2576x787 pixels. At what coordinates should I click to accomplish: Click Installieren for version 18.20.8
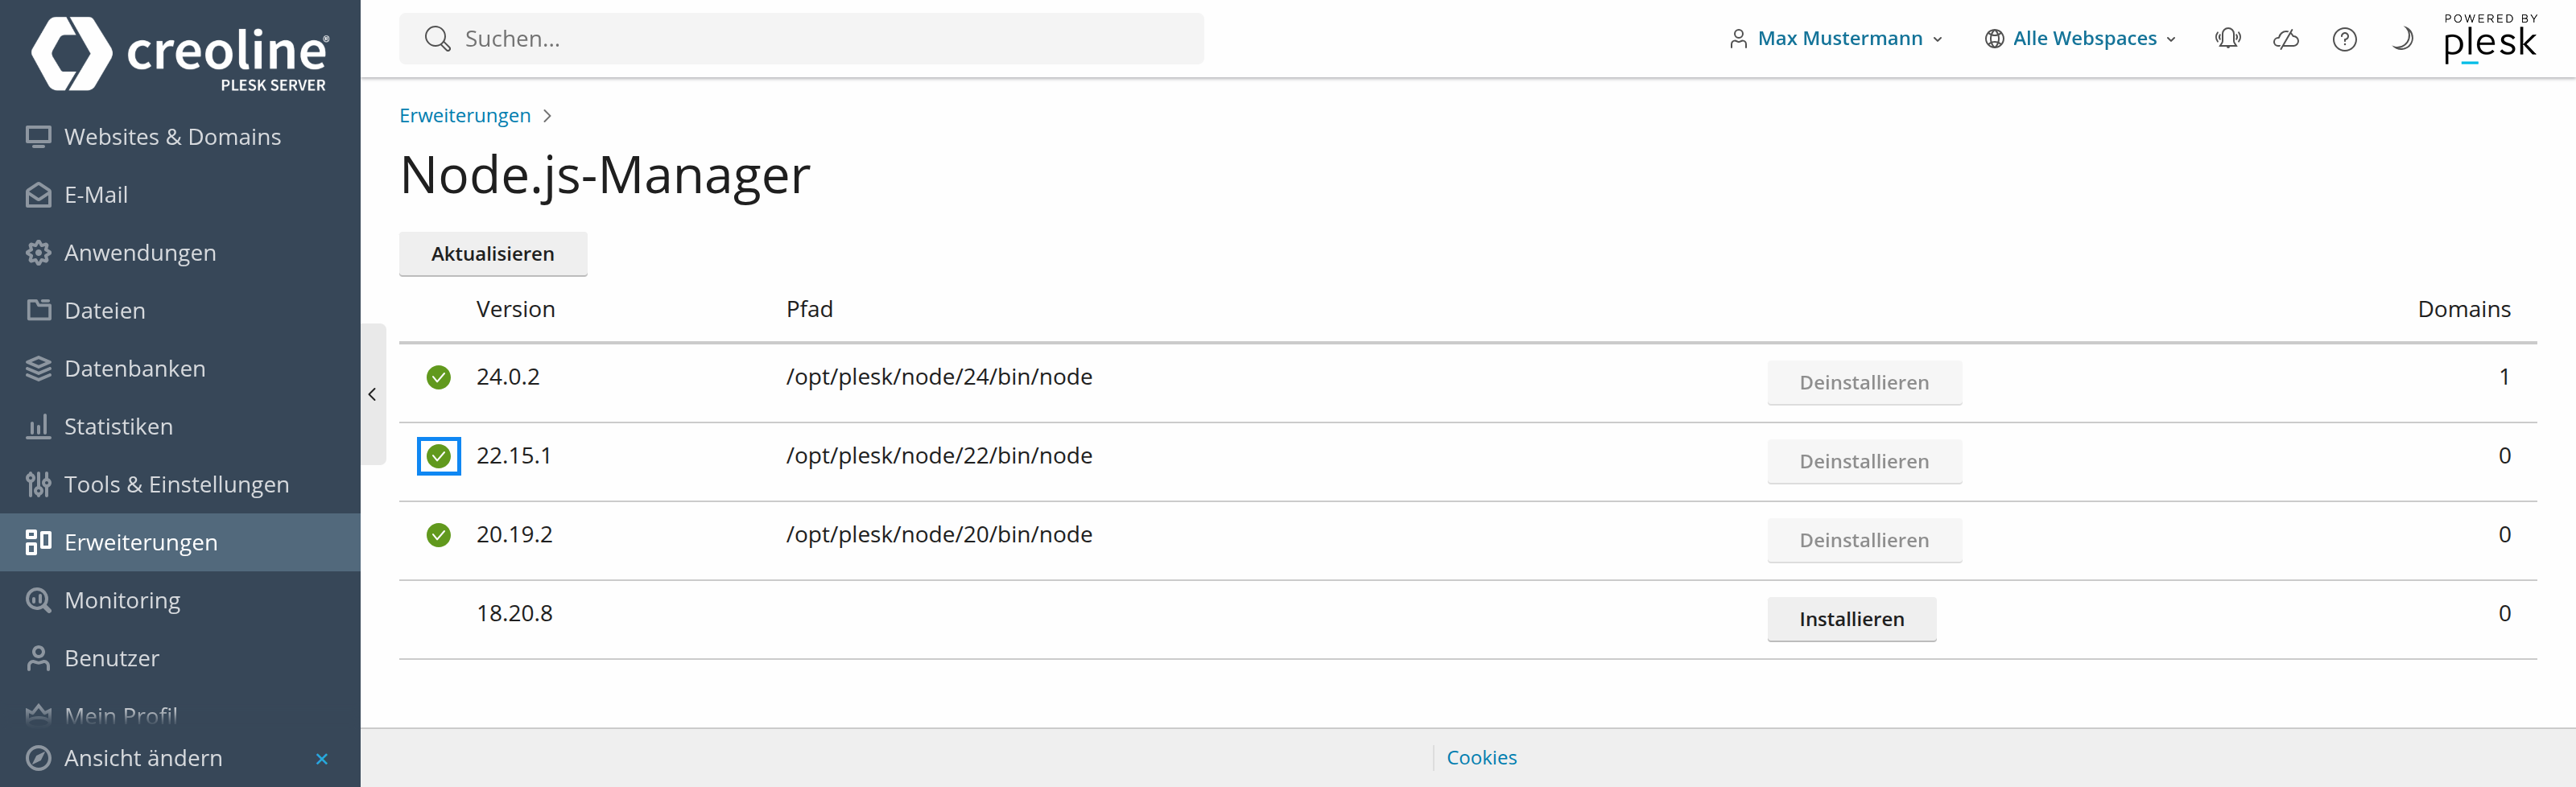pyautogui.click(x=1851, y=620)
